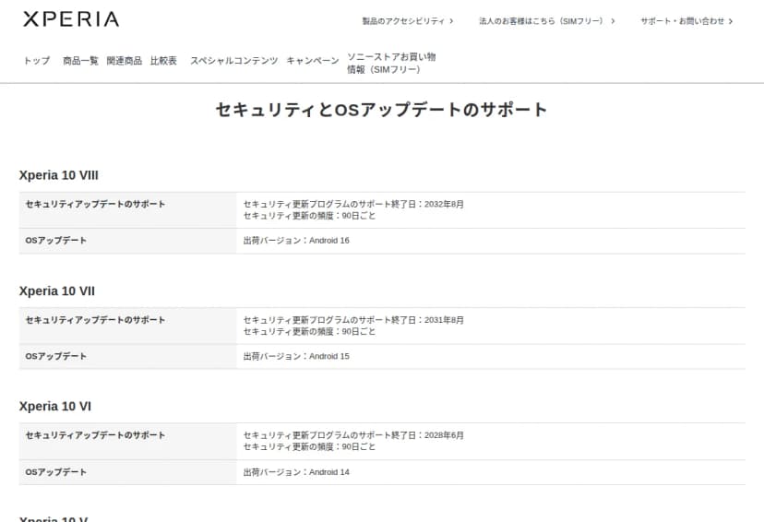The width and height of the screenshot is (764, 522).
Task: Open 比較表 menu item
Action: [x=163, y=61]
